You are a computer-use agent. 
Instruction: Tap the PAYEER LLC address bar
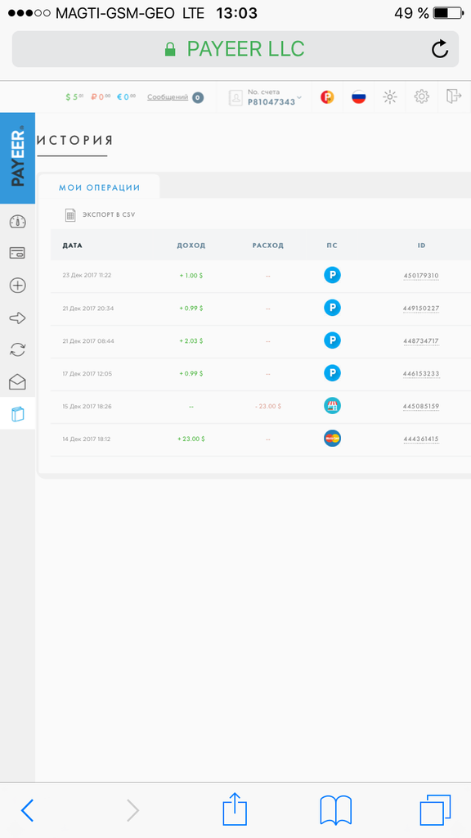coord(235,49)
